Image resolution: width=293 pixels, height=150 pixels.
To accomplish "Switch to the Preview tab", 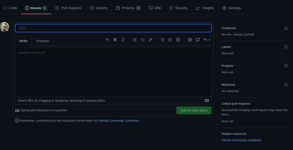I will 43,41.
